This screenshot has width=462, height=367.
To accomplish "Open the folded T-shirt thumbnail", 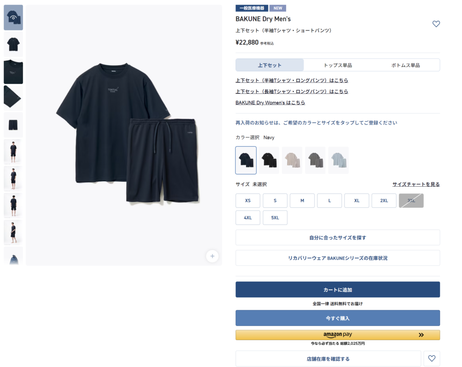I will [13, 98].
